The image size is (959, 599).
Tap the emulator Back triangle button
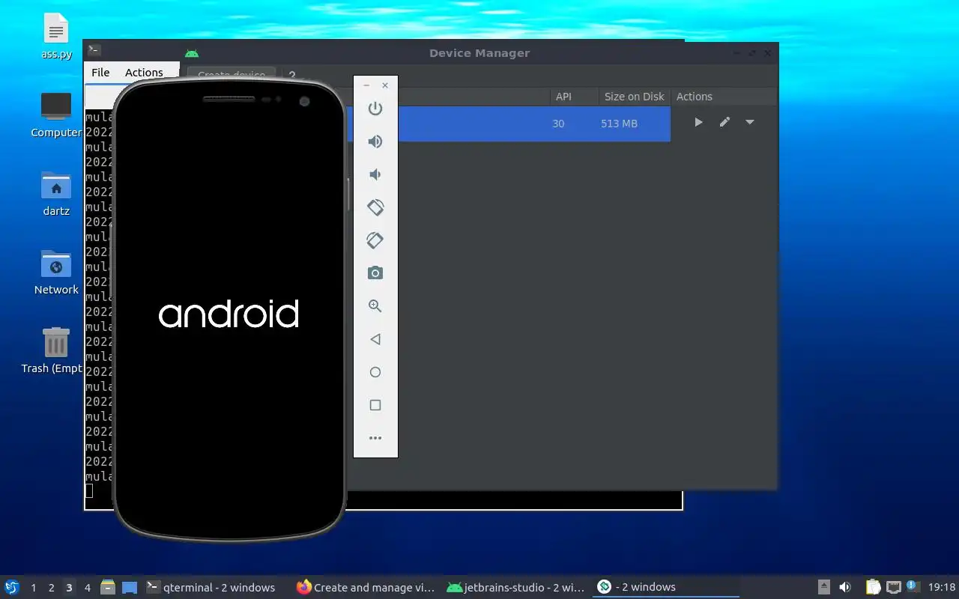point(375,339)
